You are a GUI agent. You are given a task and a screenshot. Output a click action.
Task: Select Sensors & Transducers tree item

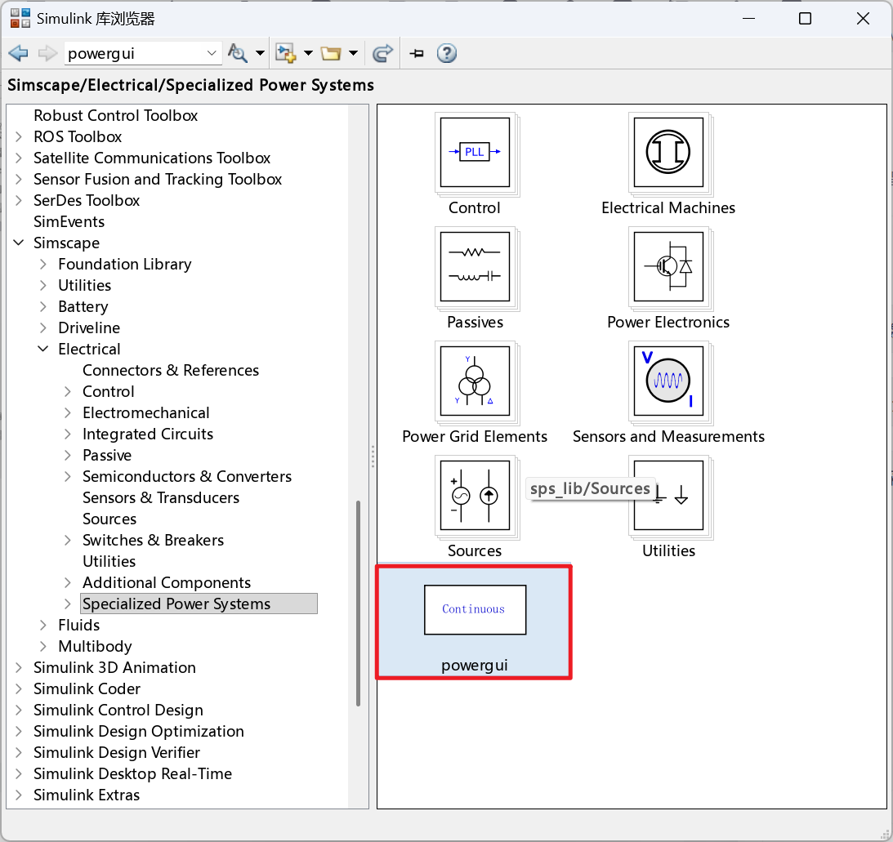click(161, 498)
